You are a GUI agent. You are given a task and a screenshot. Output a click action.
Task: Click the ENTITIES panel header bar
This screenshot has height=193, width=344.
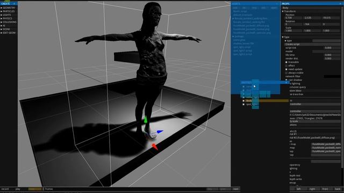pos(264,83)
